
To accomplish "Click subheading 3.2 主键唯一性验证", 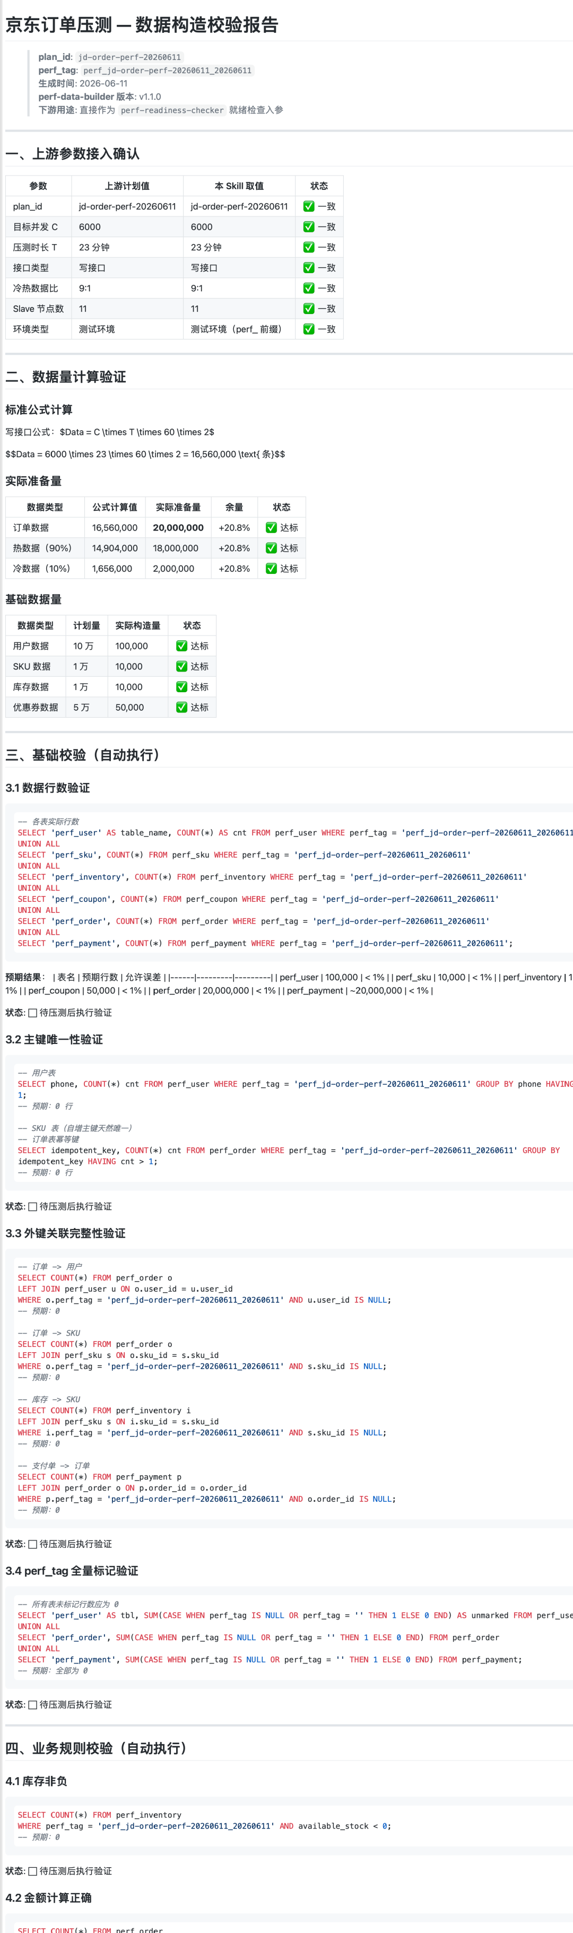I will 54,1039.
